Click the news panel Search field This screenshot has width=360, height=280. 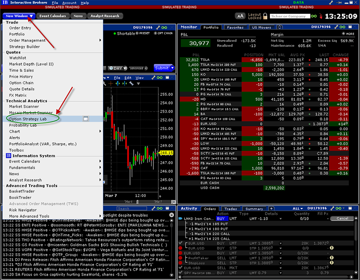pos(132,208)
